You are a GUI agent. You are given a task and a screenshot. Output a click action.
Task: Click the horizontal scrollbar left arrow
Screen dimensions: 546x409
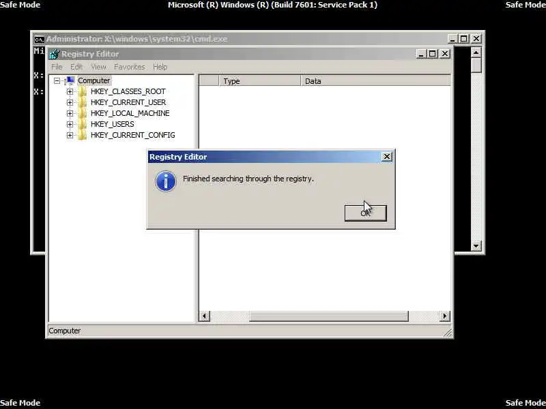[204, 316]
